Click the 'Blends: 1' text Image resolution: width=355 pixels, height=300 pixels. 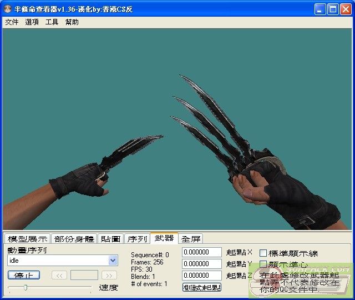click(143, 277)
